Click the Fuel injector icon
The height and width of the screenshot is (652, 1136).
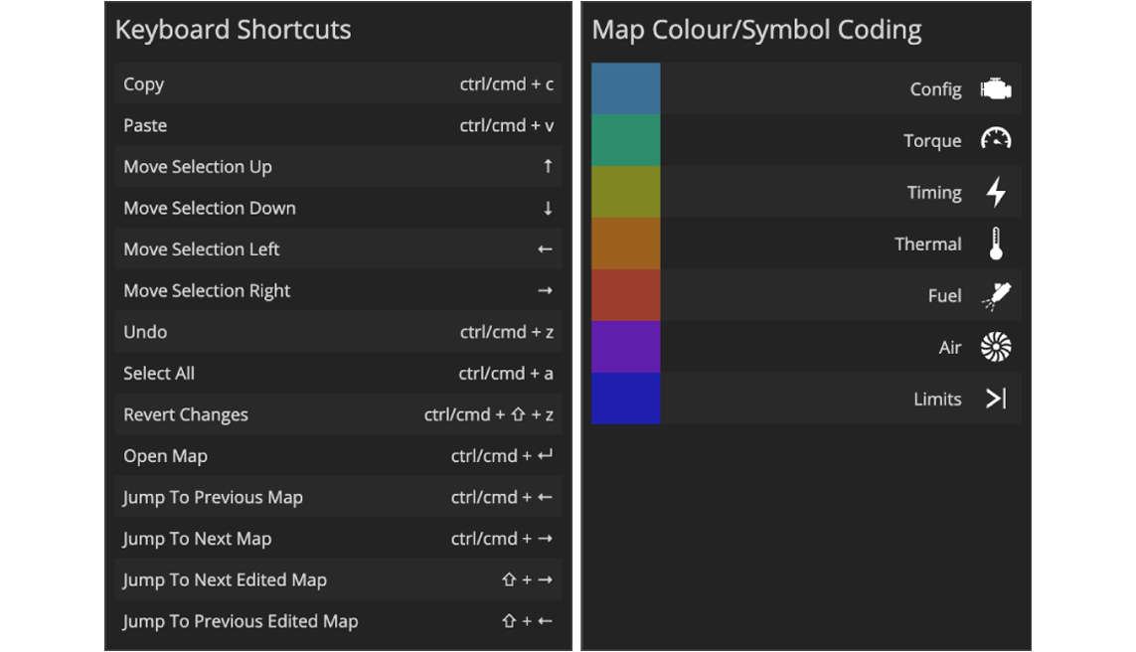996,295
